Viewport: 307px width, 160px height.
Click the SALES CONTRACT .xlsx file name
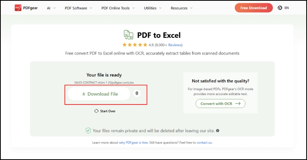(104, 82)
